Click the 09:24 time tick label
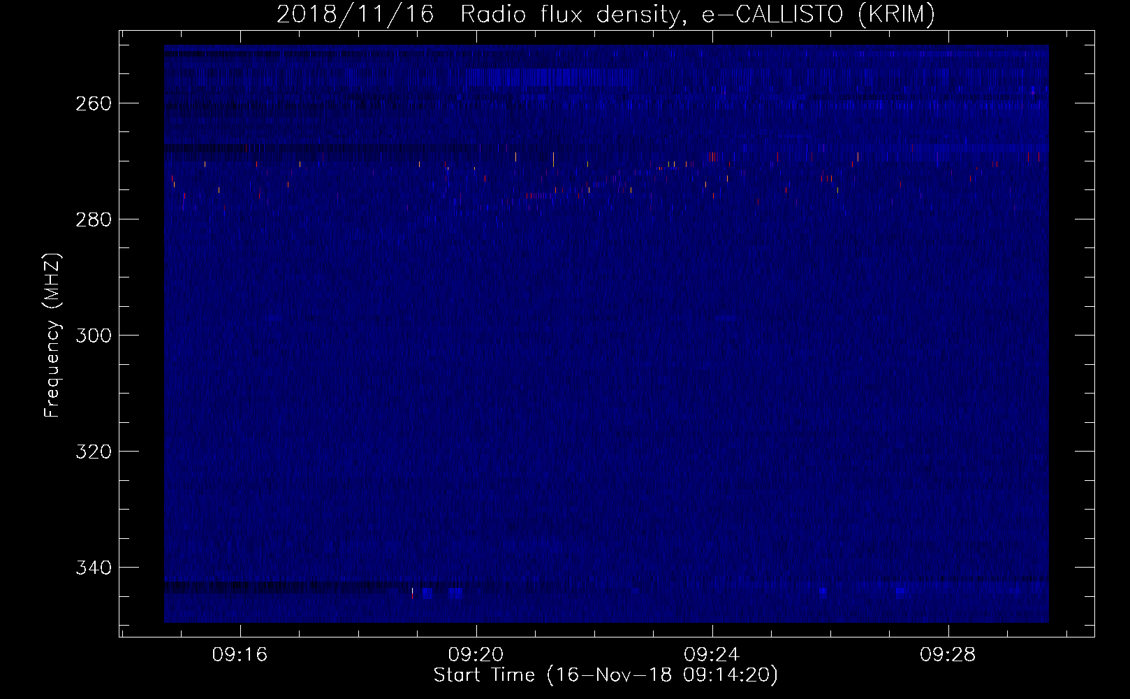 point(712,655)
